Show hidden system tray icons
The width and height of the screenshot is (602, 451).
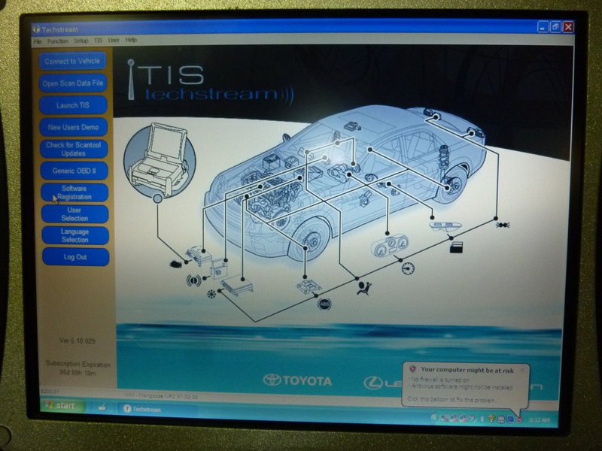[434, 418]
